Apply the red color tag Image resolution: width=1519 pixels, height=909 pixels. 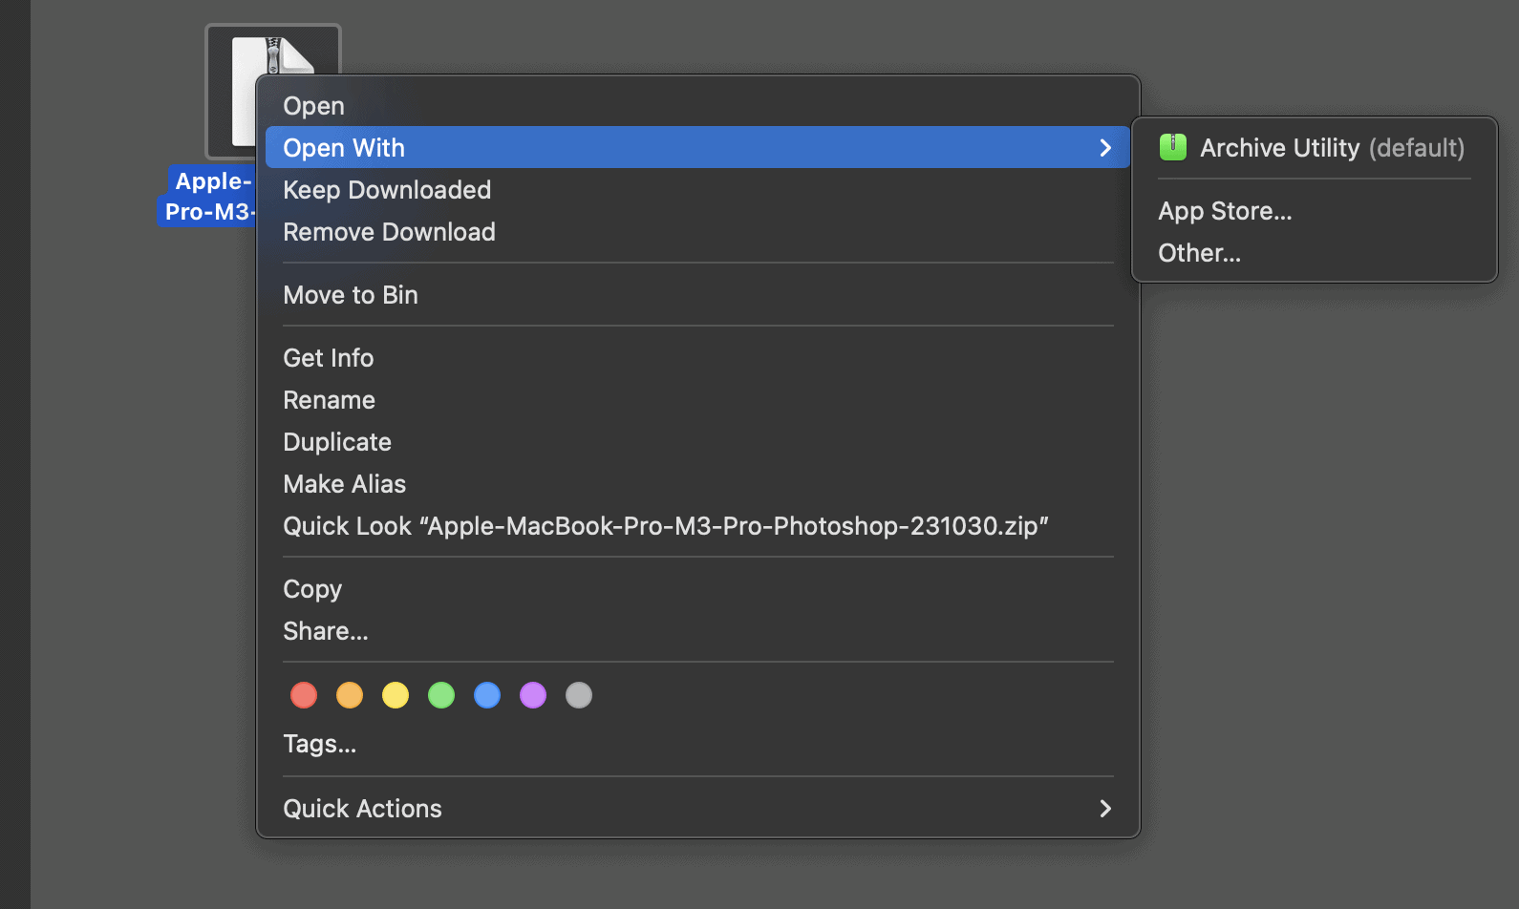coord(304,695)
